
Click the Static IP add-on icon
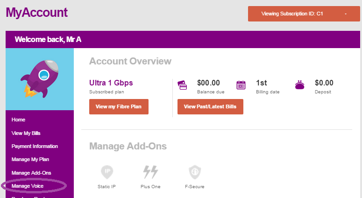[x=107, y=172]
